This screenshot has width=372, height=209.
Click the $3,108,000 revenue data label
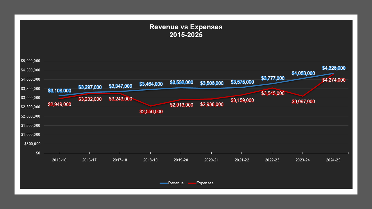pyautogui.click(x=59, y=91)
